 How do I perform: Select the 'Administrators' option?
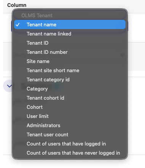[70, 125]
